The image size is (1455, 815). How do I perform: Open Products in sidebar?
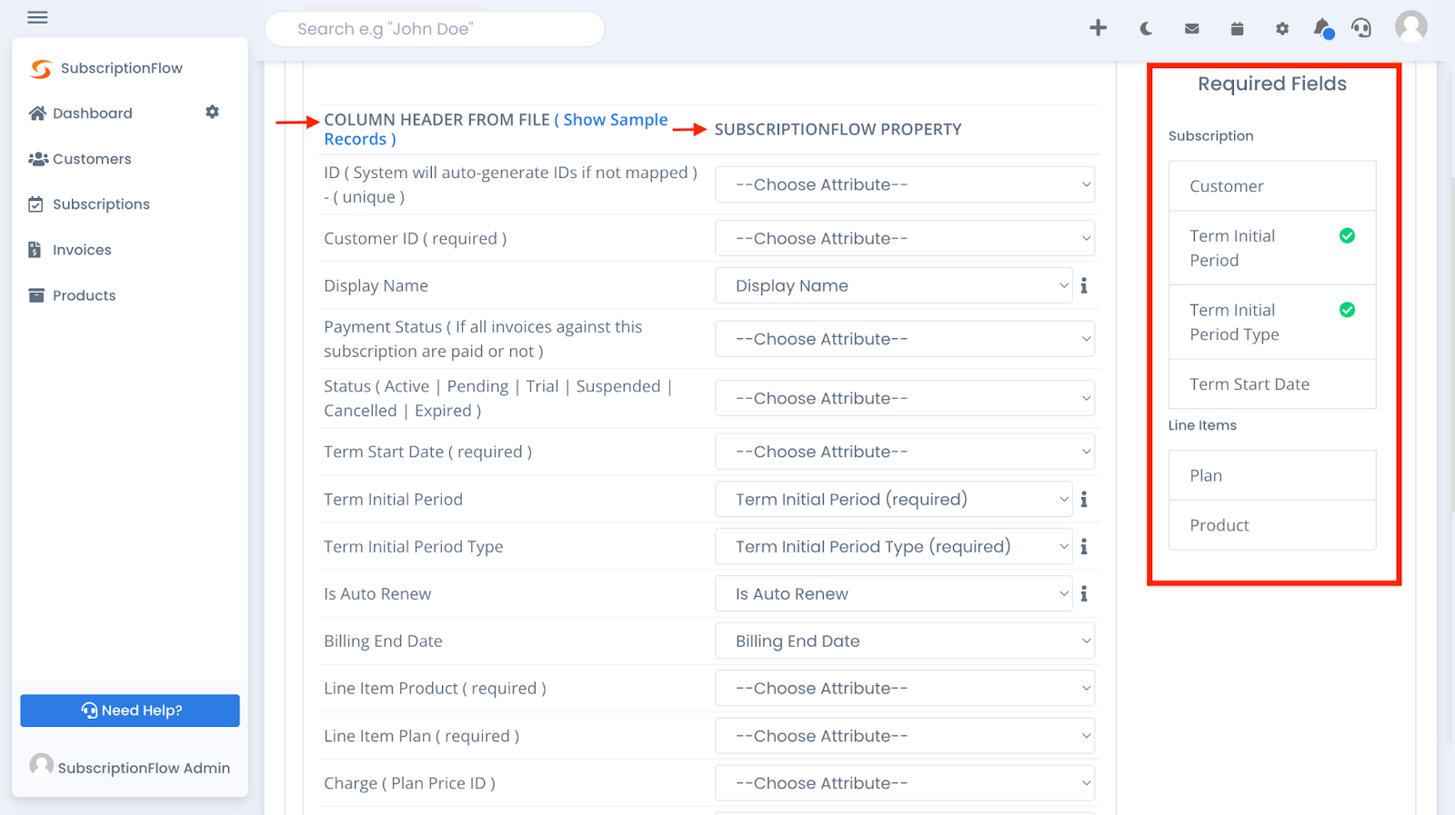[x=72, y=295]
